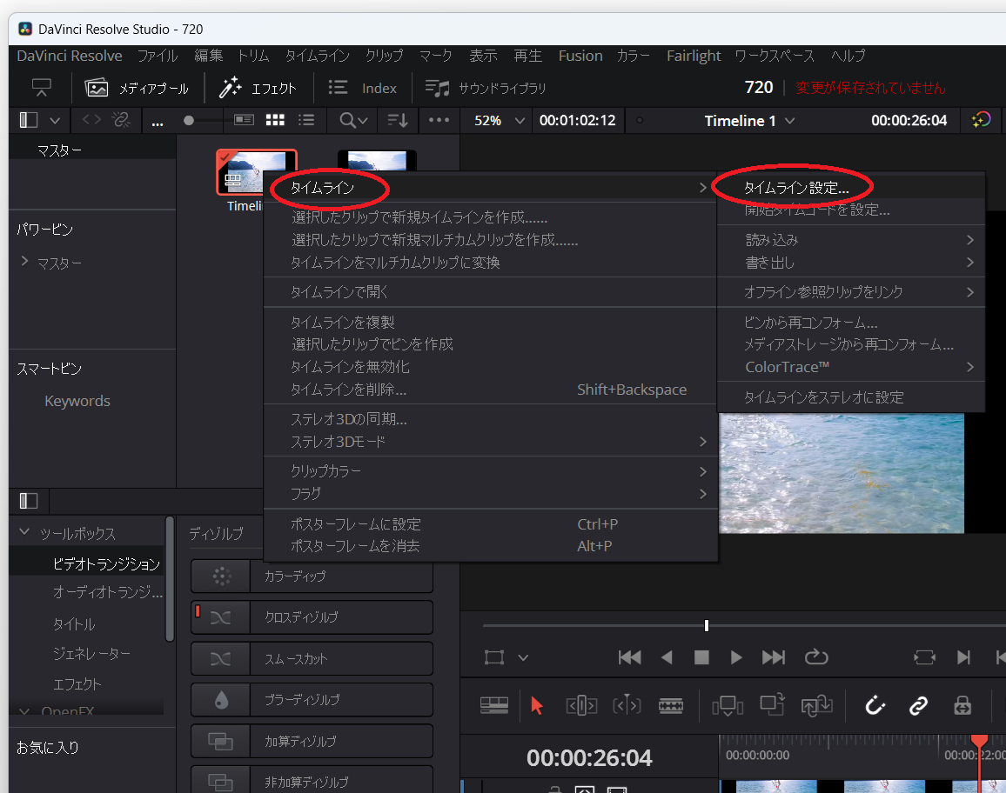
Task: Select the trim edit mode tool
Action: [x=581, y=706]
